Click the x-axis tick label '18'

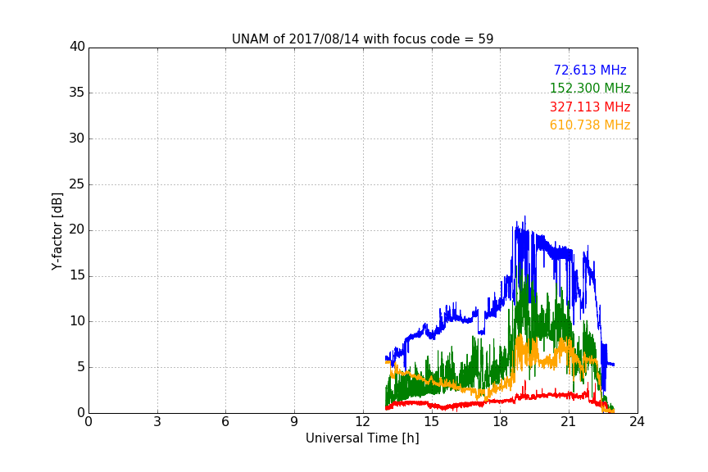coord(501,422)
